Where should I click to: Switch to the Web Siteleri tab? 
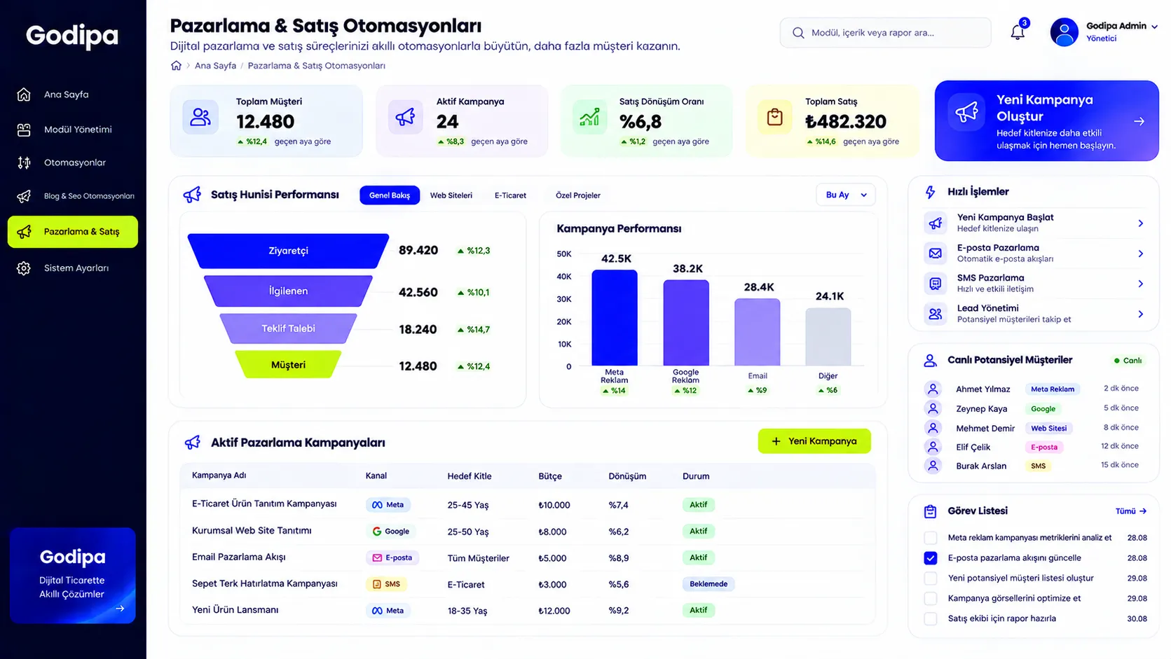coord(451,195)
